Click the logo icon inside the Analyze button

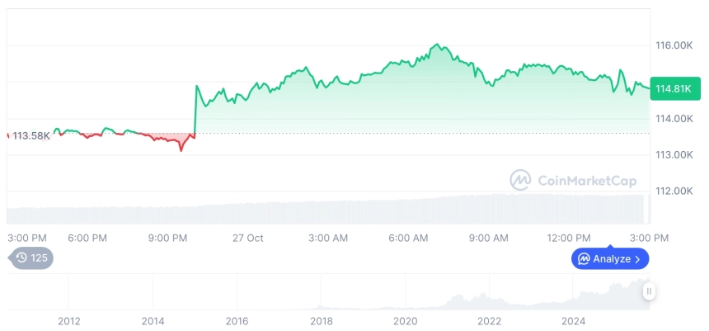(x=584, y=259)
